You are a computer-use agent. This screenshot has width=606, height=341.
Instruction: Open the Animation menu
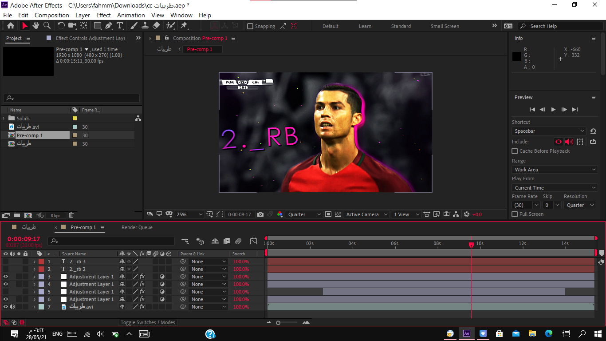coord(131,15)
